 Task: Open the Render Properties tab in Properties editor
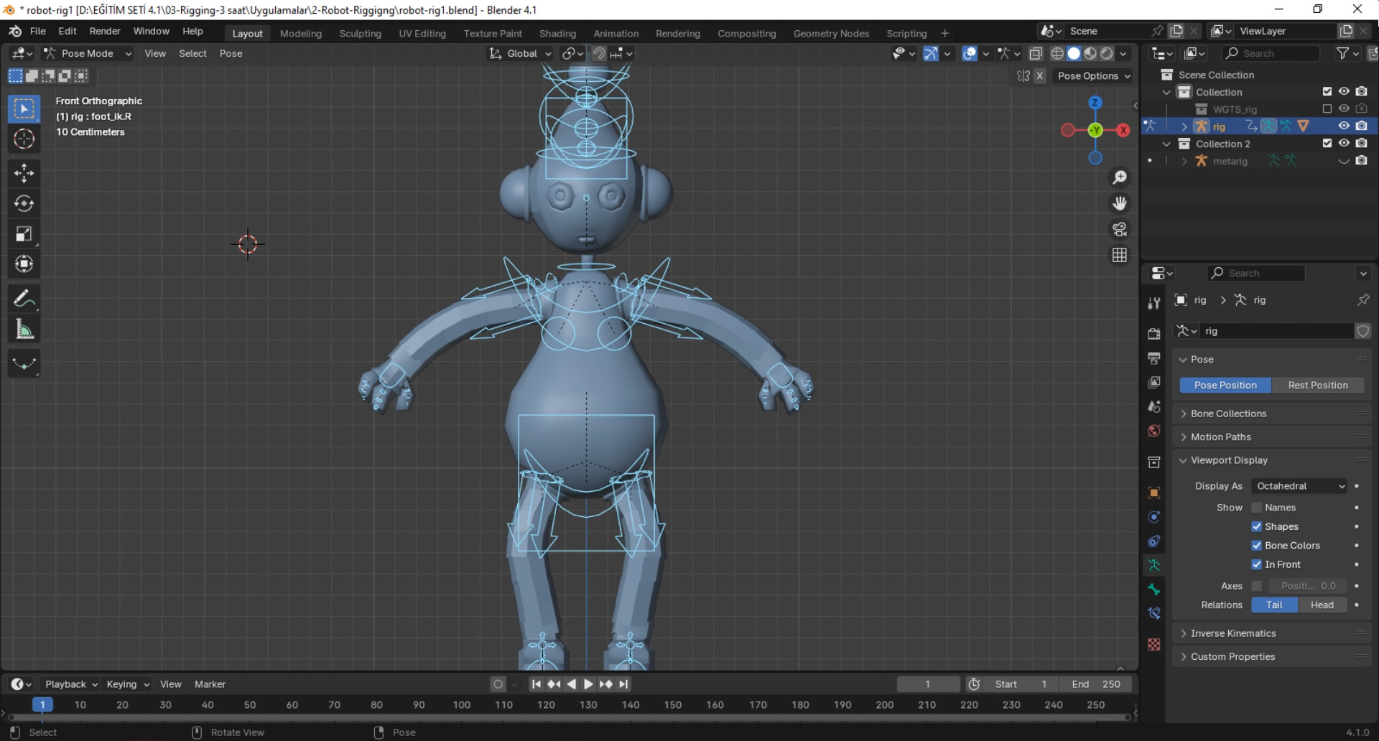click(x=1153, y=333)
